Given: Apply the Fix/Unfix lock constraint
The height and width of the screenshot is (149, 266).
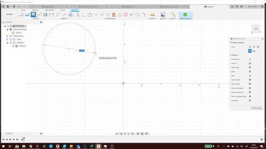Looking at the screenshot, I should pyautogui.click(x=113, y=15).
